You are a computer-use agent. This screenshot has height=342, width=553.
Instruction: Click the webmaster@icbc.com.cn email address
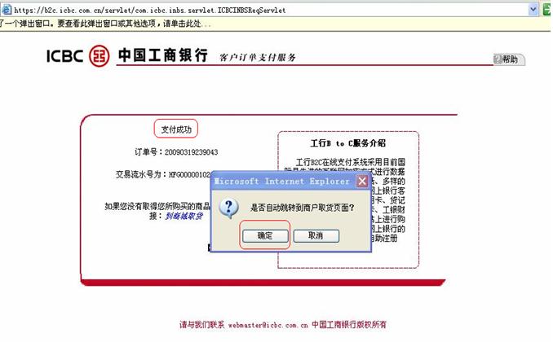(x=268, y=325)
